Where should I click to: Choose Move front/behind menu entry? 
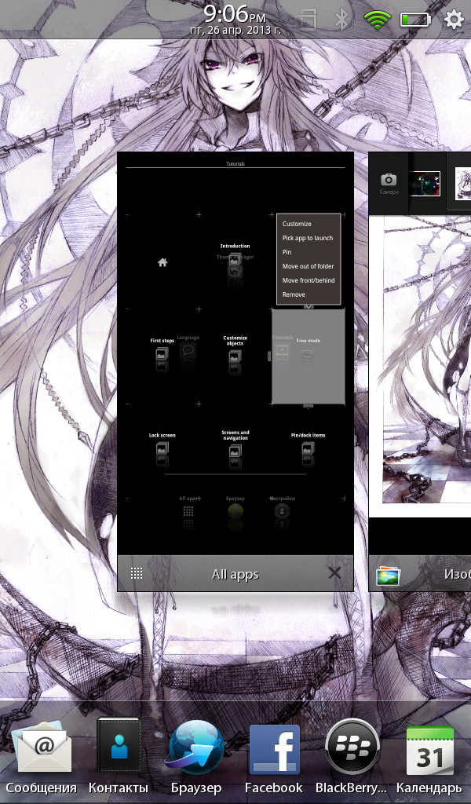(308, 280)
